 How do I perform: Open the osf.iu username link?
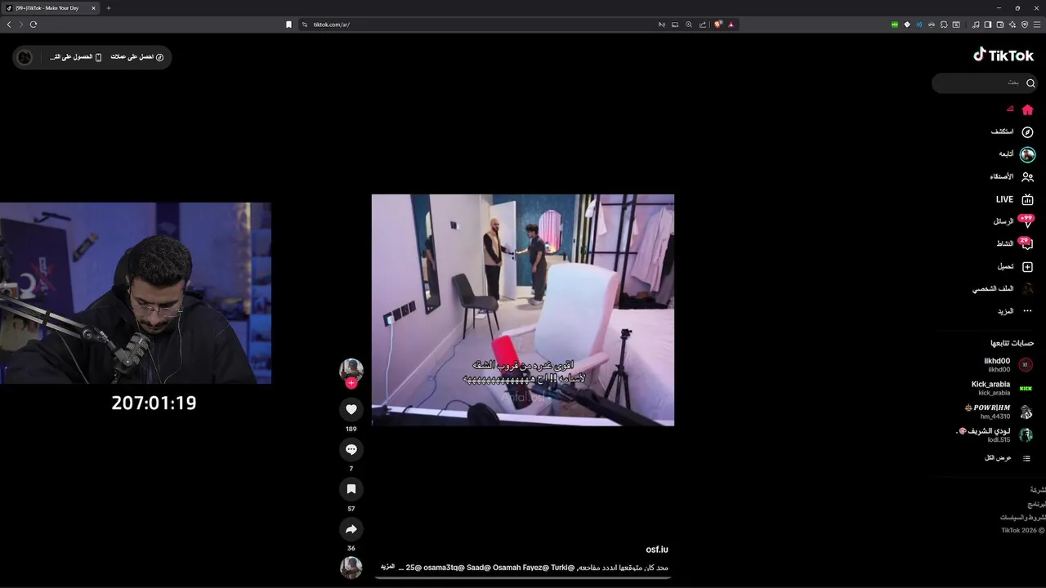(x=657, y=550)
